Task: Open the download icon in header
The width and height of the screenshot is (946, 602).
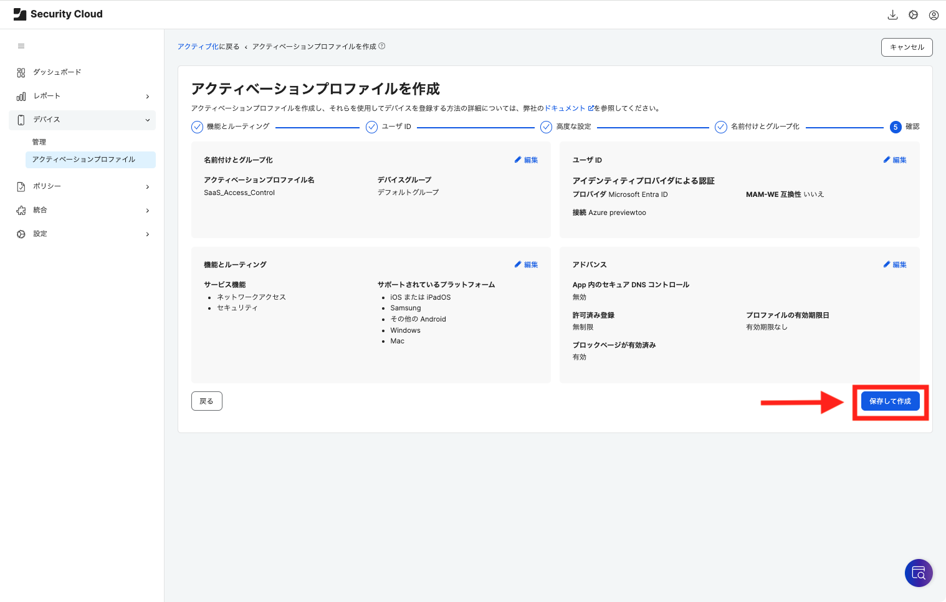Action: pos(892,15)
